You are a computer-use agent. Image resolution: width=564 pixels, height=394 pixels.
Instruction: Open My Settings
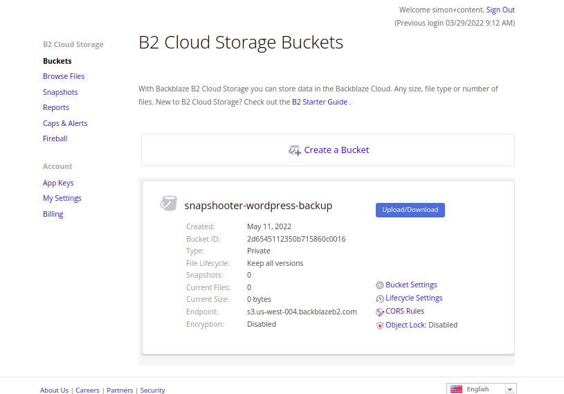point(62,198)
